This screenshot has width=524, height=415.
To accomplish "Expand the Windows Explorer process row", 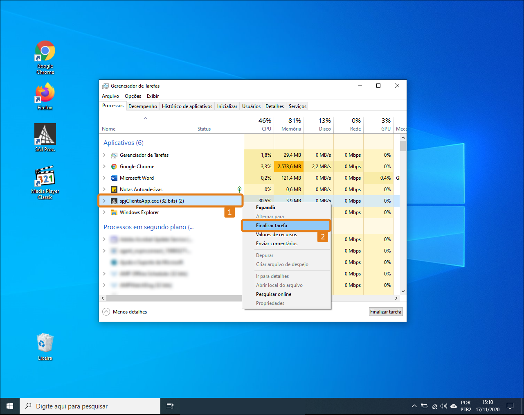I will 104,212.
